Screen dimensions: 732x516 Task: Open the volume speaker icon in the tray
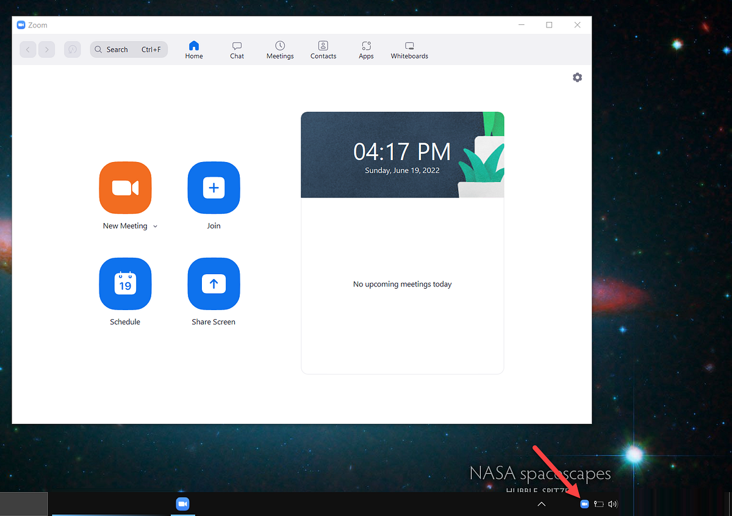(613, 504)
